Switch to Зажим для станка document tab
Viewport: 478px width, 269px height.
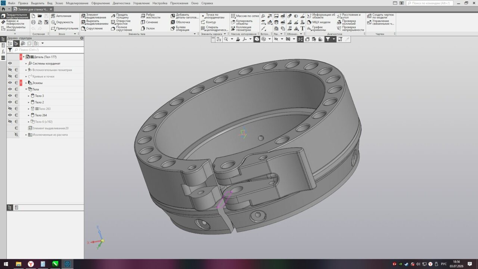click(x=33, y=9)
